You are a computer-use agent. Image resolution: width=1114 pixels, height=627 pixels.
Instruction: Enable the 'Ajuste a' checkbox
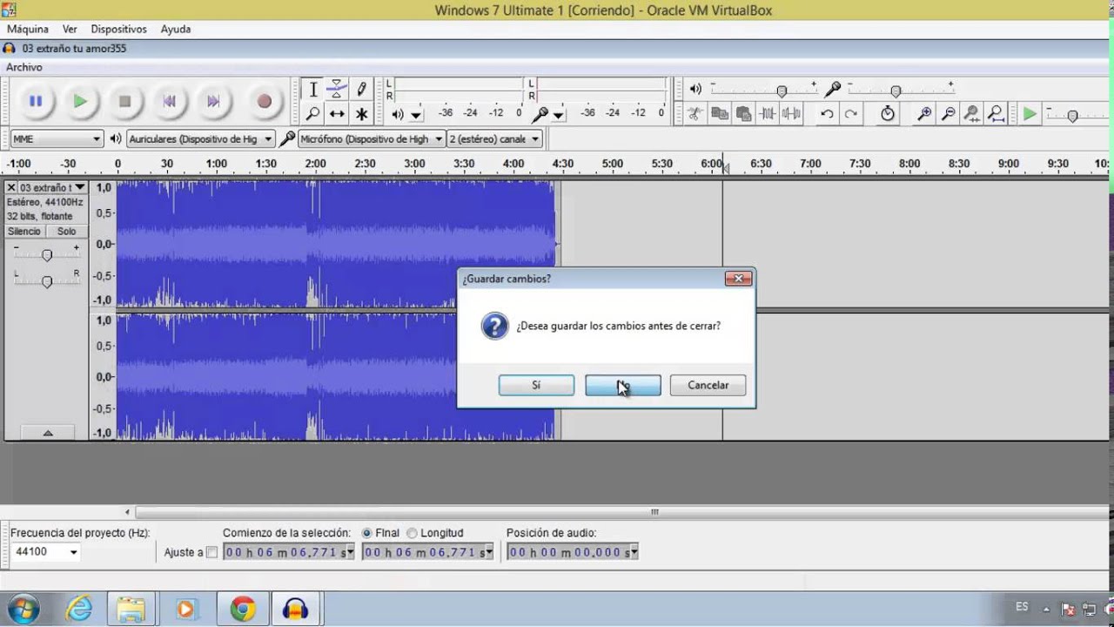pyautogui.click(x=211, y=552)
